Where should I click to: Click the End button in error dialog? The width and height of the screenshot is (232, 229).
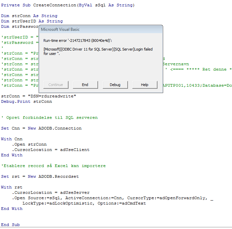(x=85, y=85)
